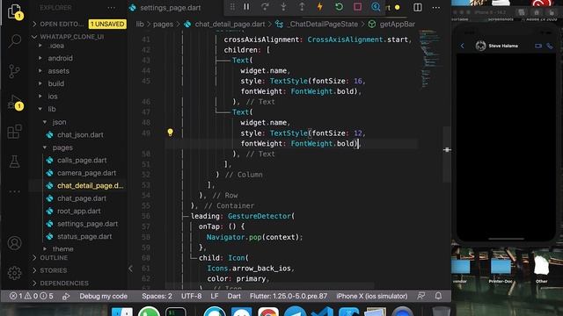The width and height of the screenshot is (563, 316).
Task: Click the lightbulb quick-fix icon
Action: [x=170, y=133]
